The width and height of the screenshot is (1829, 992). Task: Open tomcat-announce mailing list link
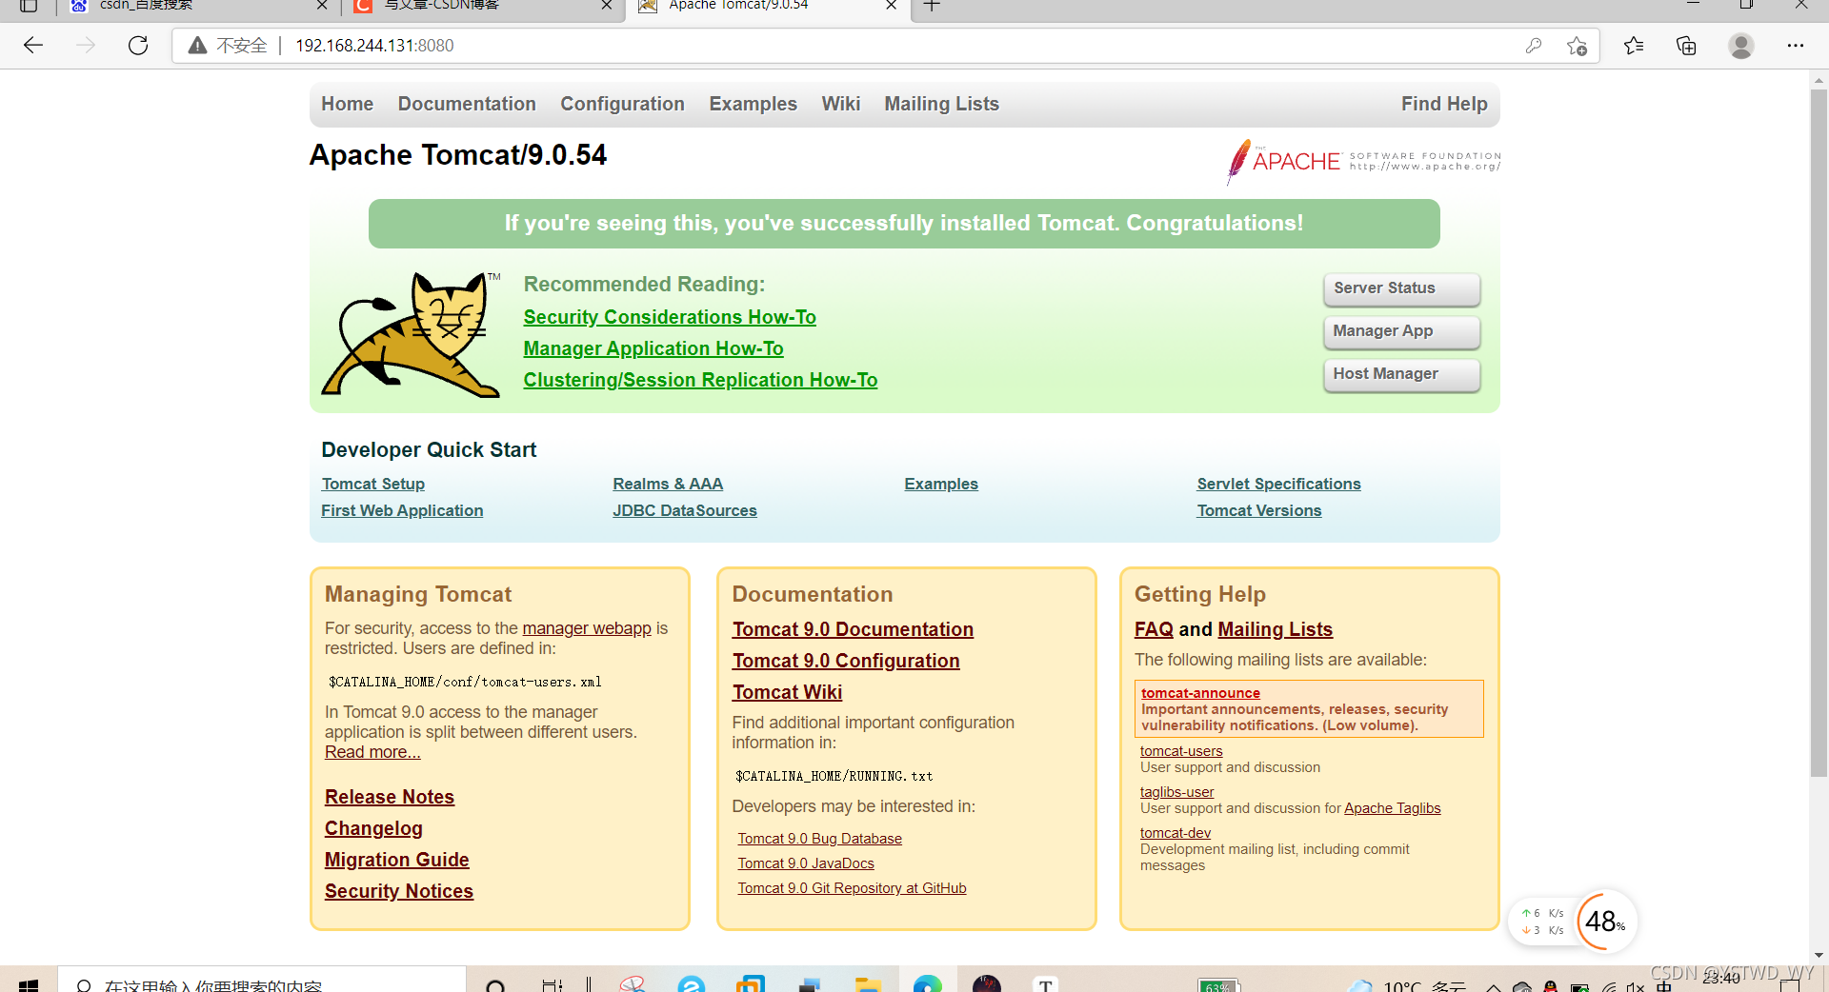tap(1200, 693)
